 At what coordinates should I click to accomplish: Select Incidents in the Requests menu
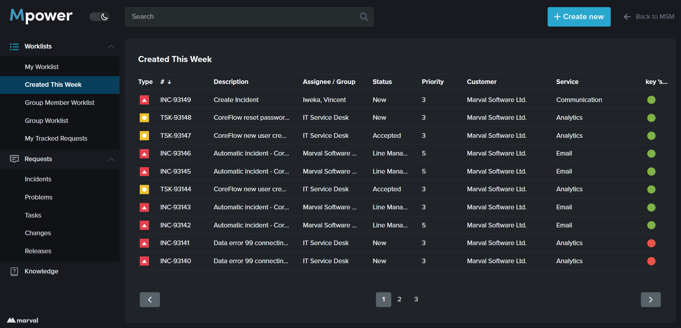38,179
